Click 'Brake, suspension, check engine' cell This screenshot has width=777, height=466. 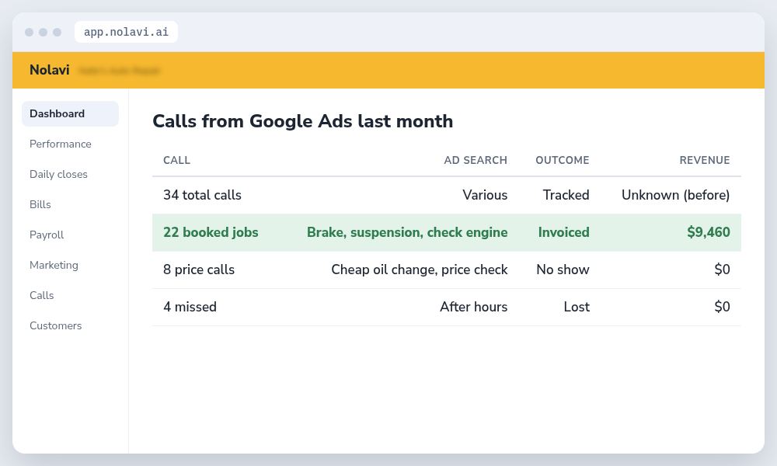pos(407,232)
